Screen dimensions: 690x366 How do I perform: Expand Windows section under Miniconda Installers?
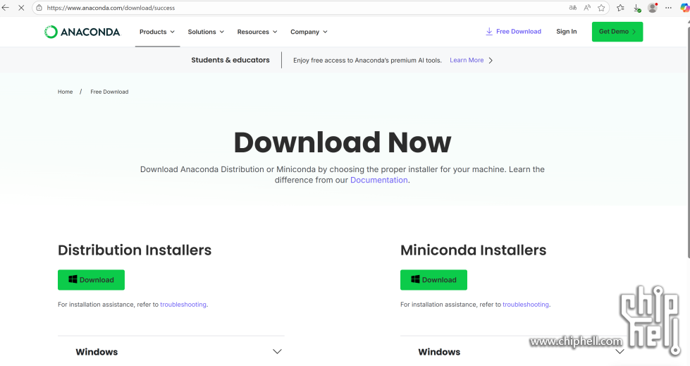514,351
